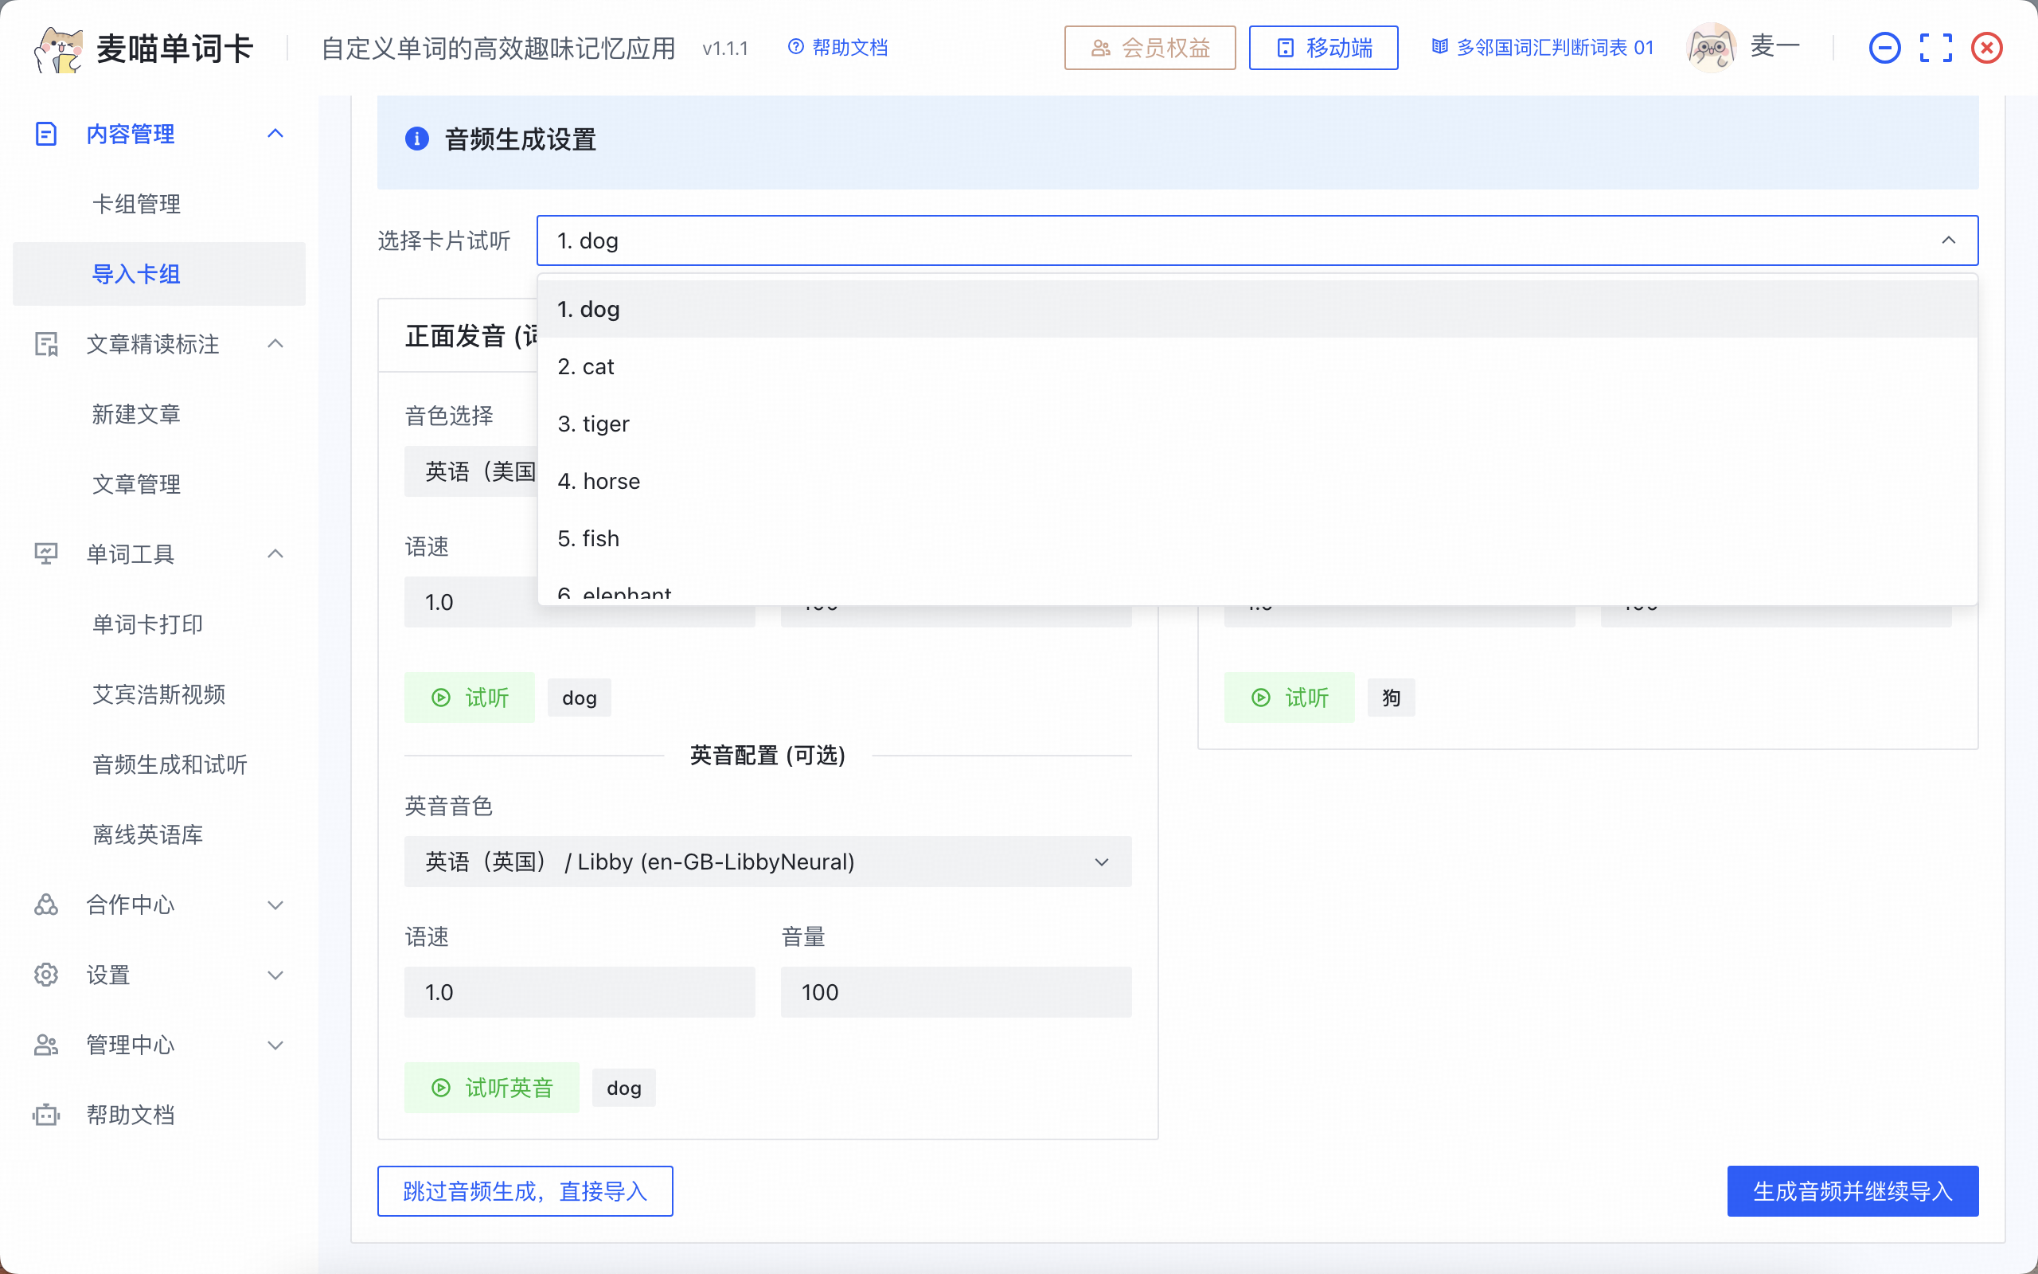The image size is (2038, 1274).
Task: Click the 合作中心 sidebar icon
Action: click(x=46, y=904)
